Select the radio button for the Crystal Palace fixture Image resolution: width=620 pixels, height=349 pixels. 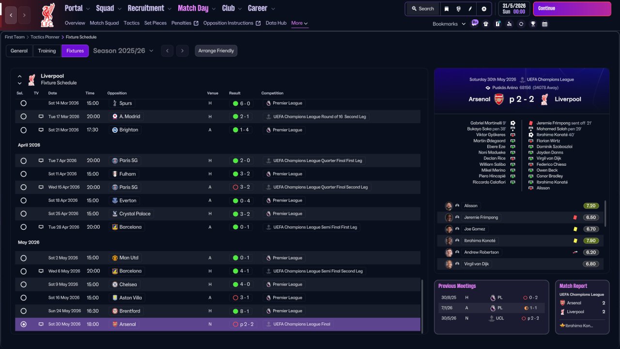point(23,214)
